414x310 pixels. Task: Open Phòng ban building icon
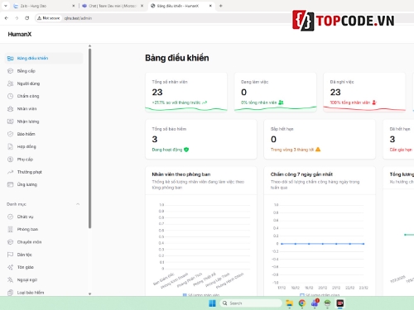click(x=10, y=229)
